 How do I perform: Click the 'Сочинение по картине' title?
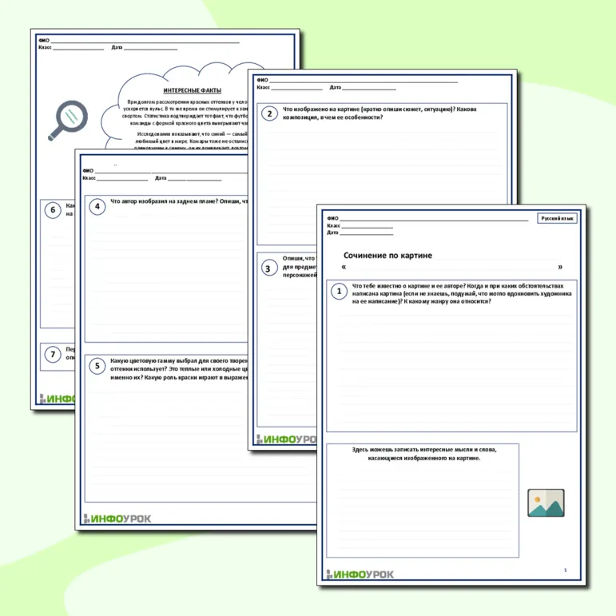pos(387,256)
